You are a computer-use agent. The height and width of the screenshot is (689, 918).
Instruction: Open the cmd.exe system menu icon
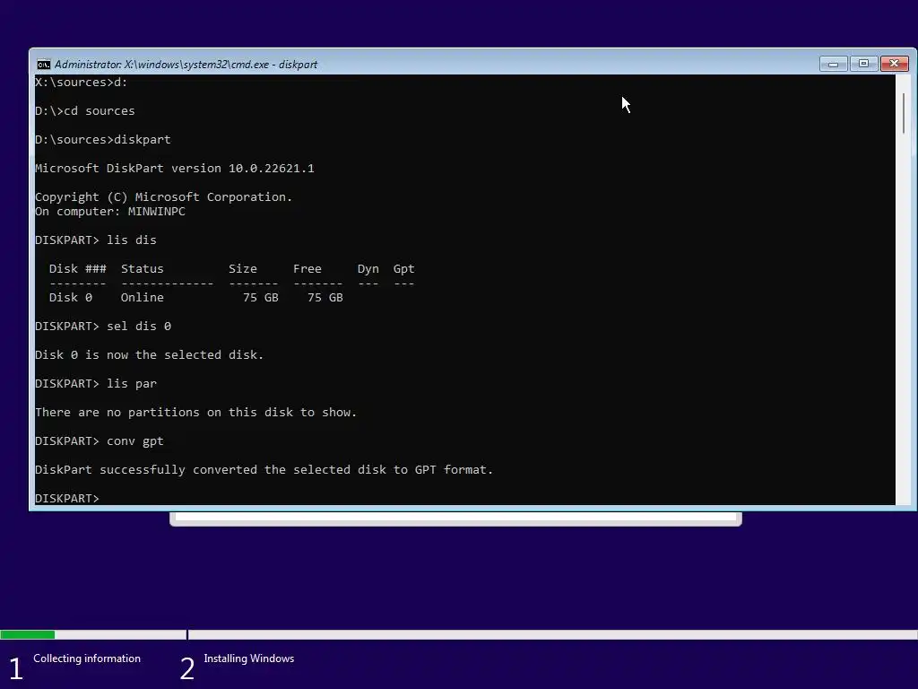pos(43,65)
